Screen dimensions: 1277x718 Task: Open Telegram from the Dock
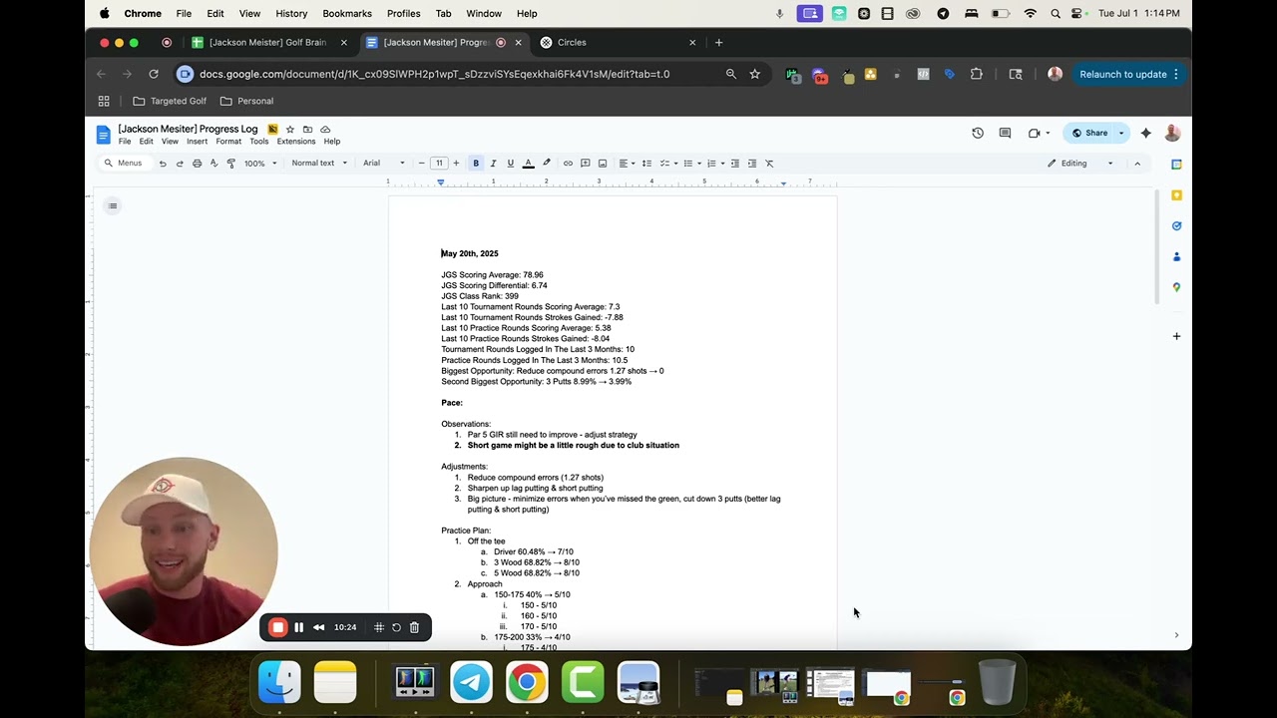tap(471, 683)
